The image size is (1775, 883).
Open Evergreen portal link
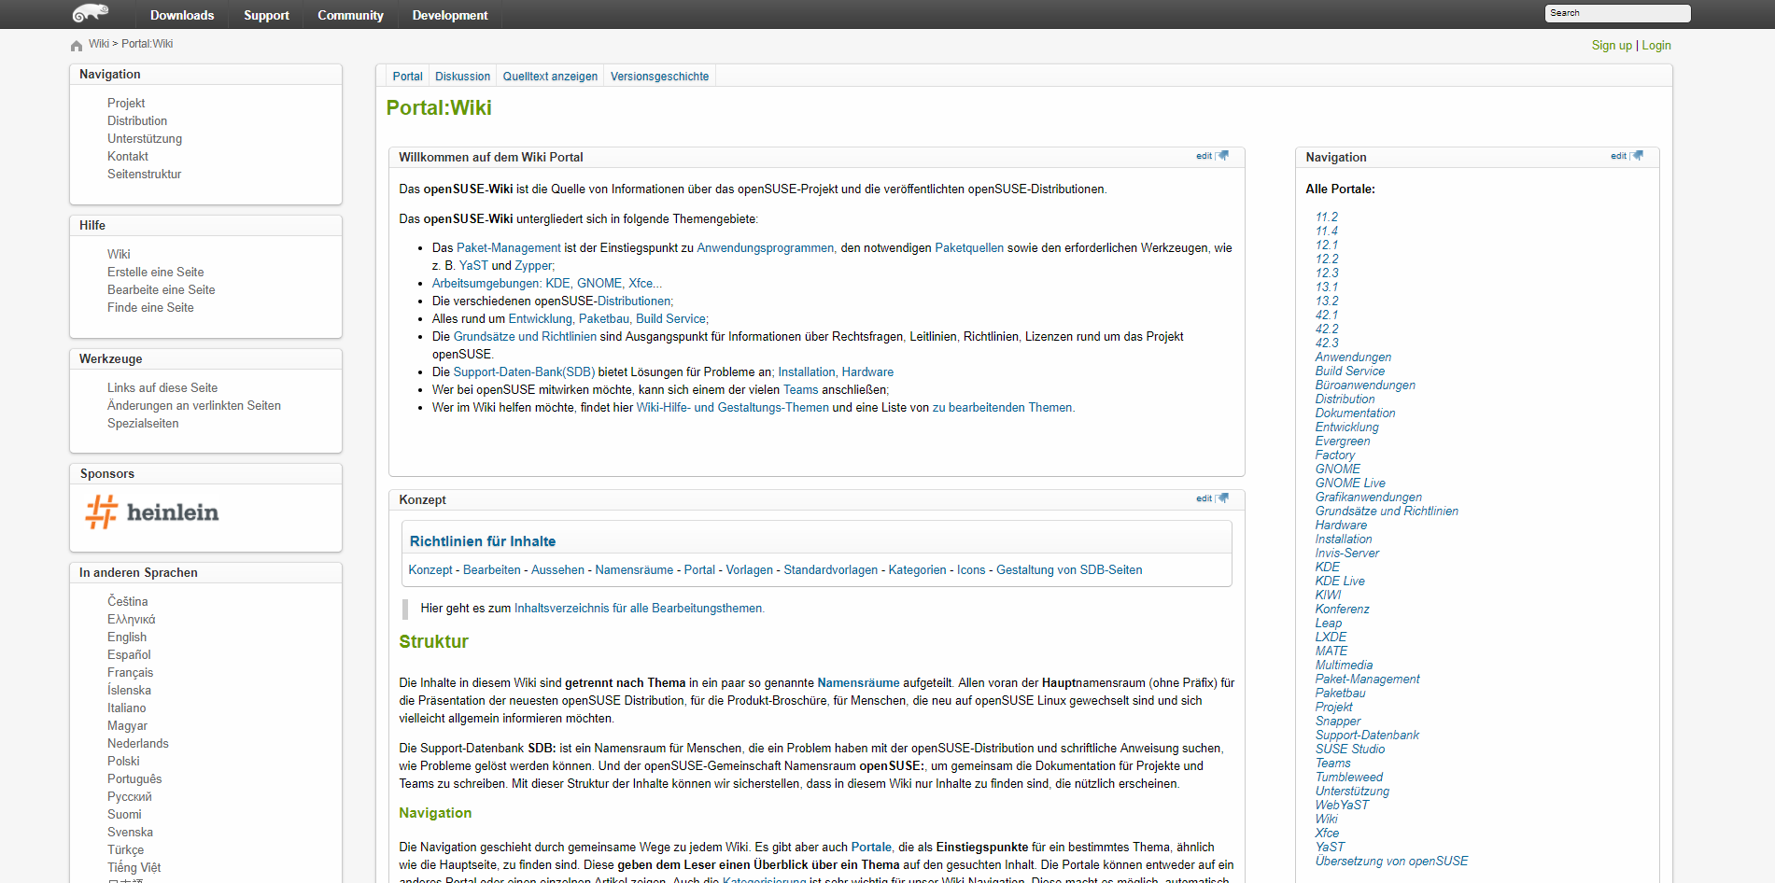[1343, 441]
